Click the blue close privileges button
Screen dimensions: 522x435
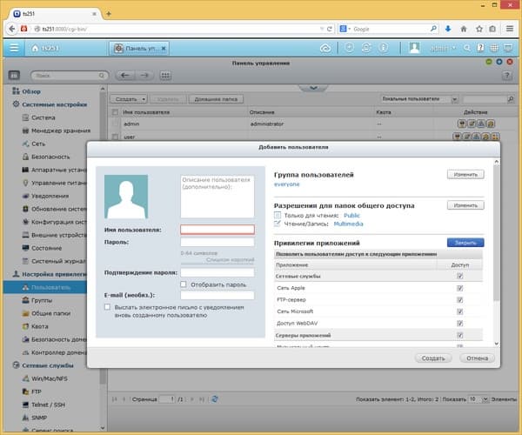[465, 243]
